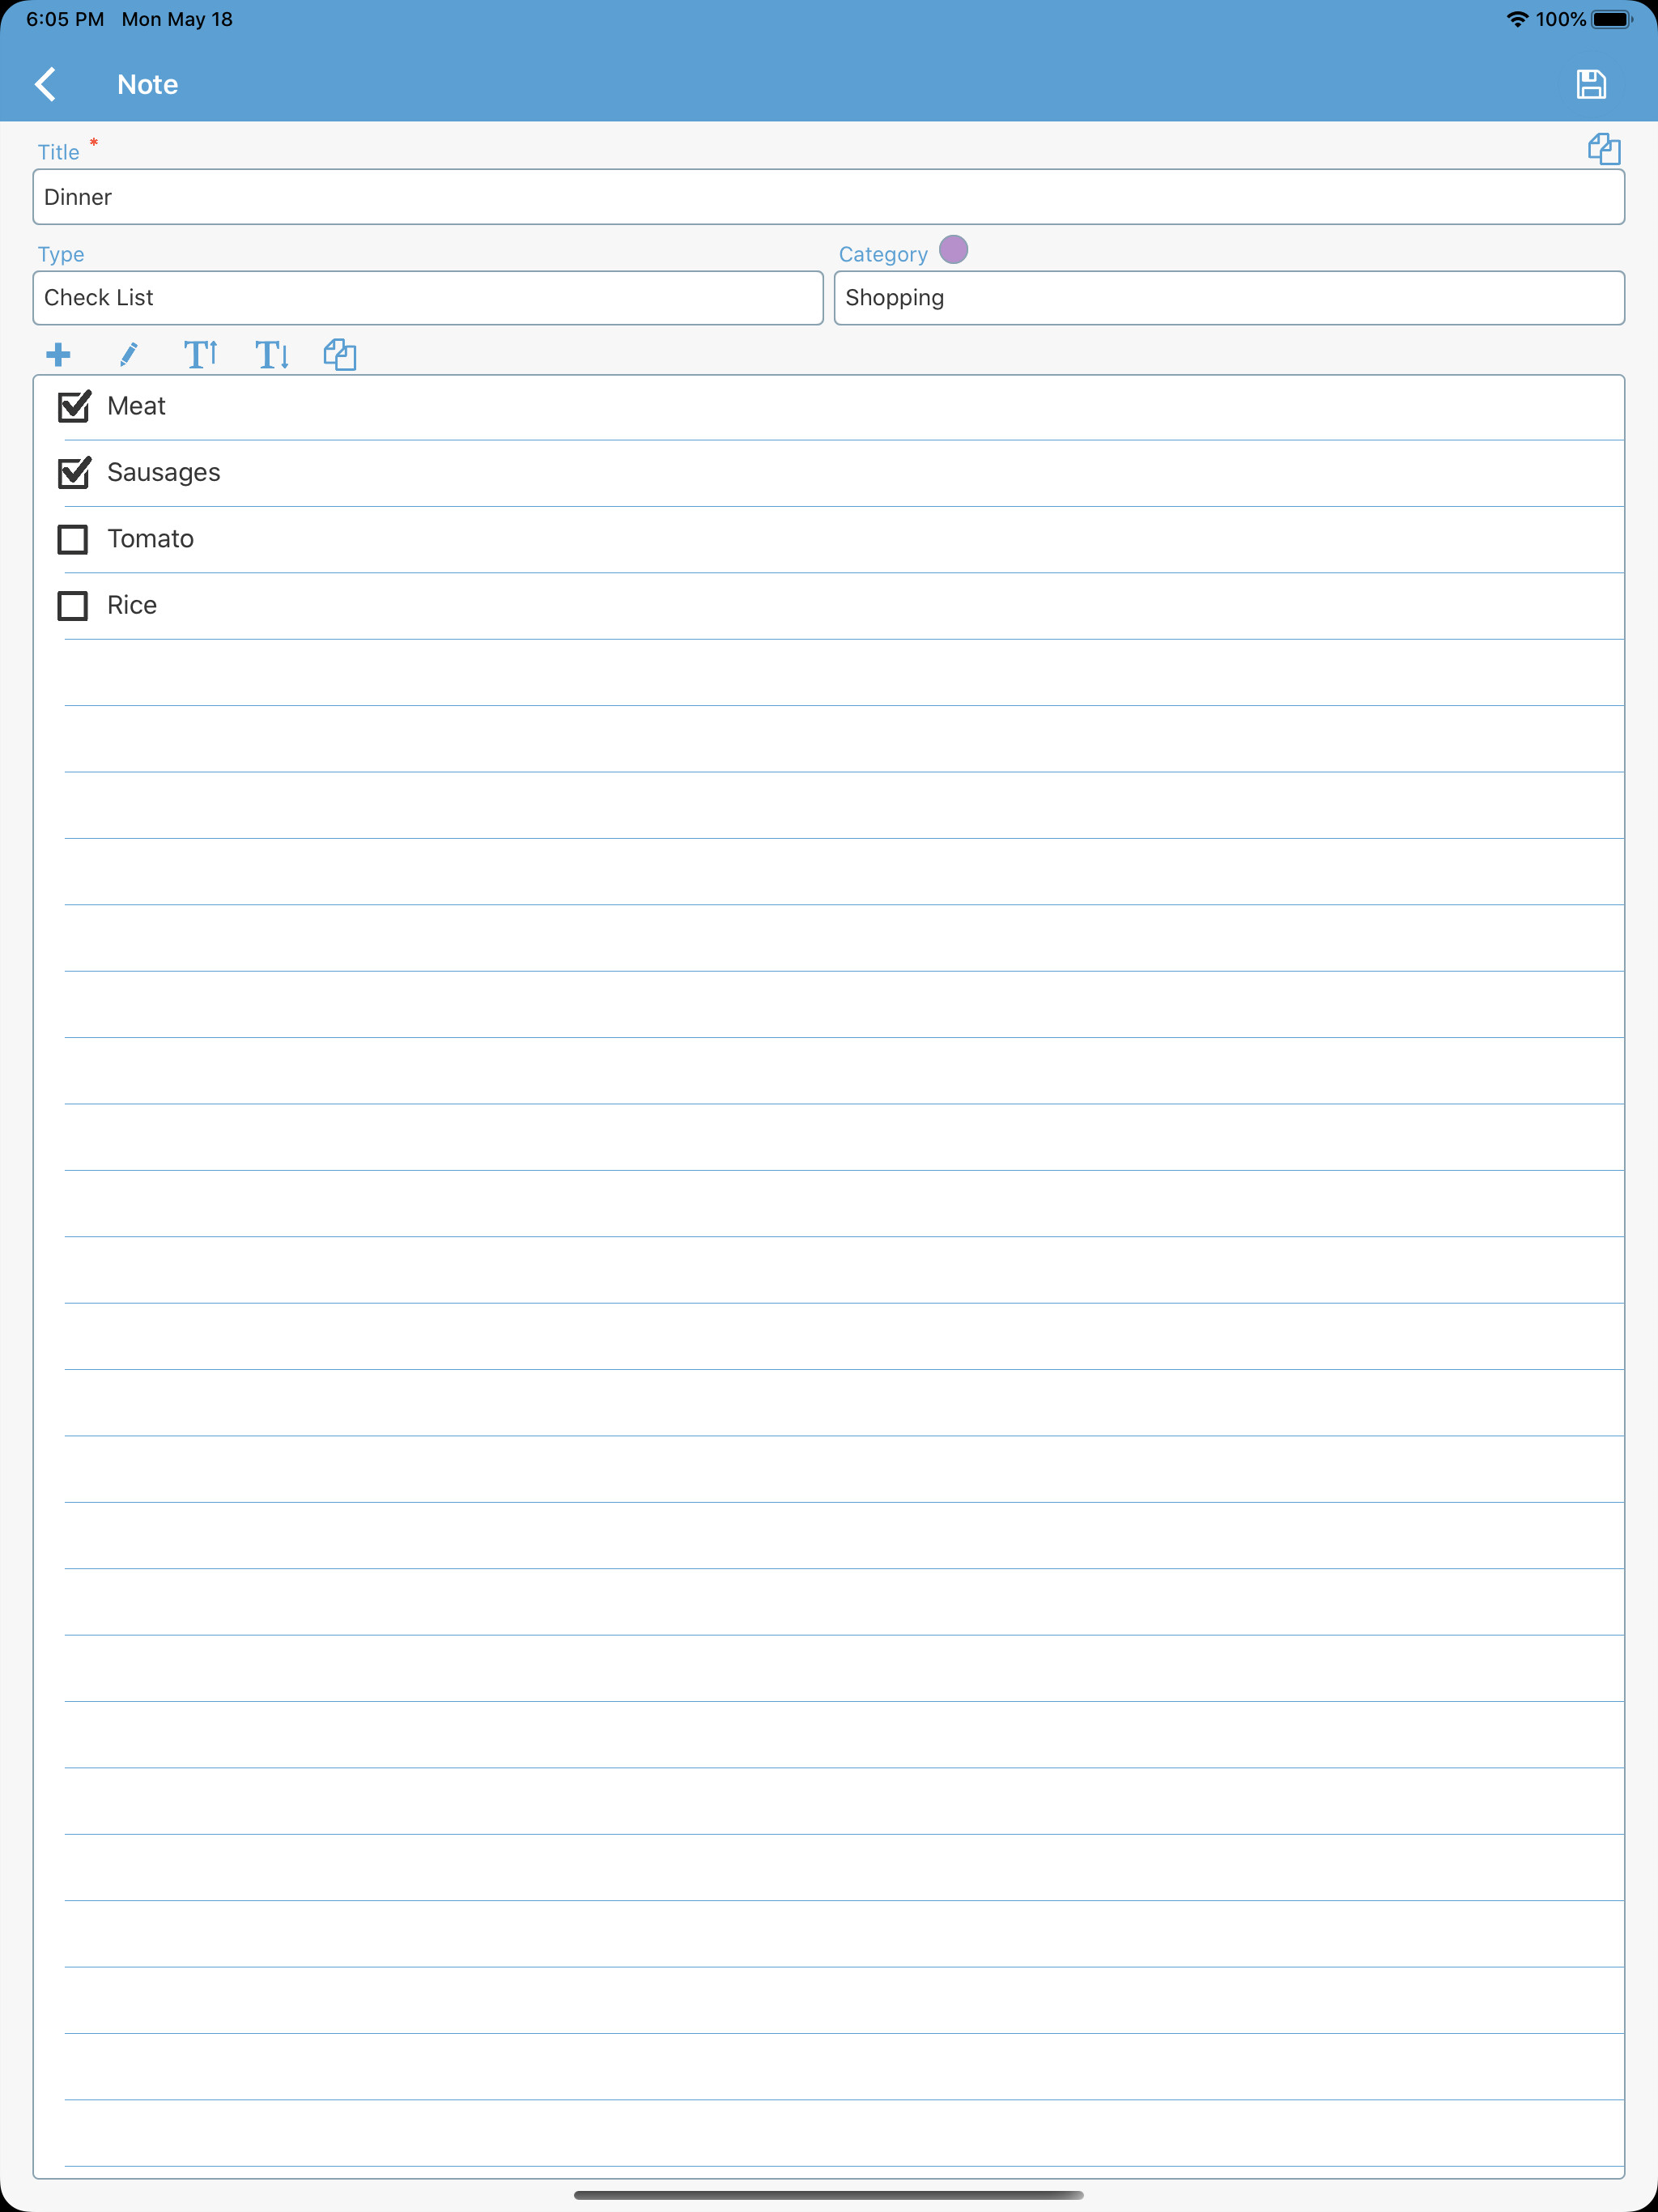Copy checklist with toolbar copy icon
Viewport: 1658px width, 2212px height.
point(340,354)
